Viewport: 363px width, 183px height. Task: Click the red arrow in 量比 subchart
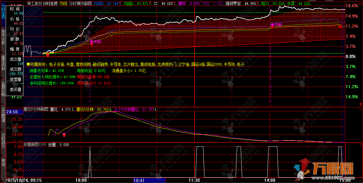64,135
